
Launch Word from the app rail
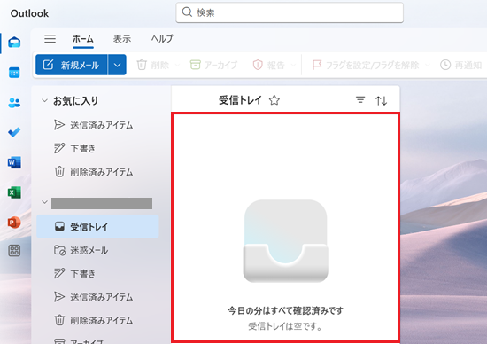pyautogui.click(x=14, y=162)
